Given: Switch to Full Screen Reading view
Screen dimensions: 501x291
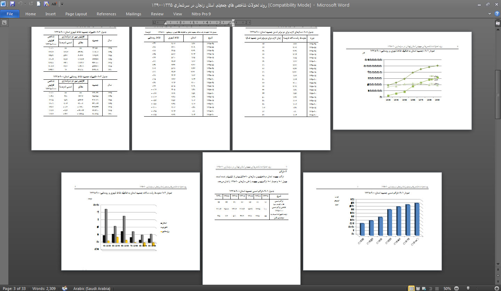Looking at the screenshot, I should [x=417, y=289].
